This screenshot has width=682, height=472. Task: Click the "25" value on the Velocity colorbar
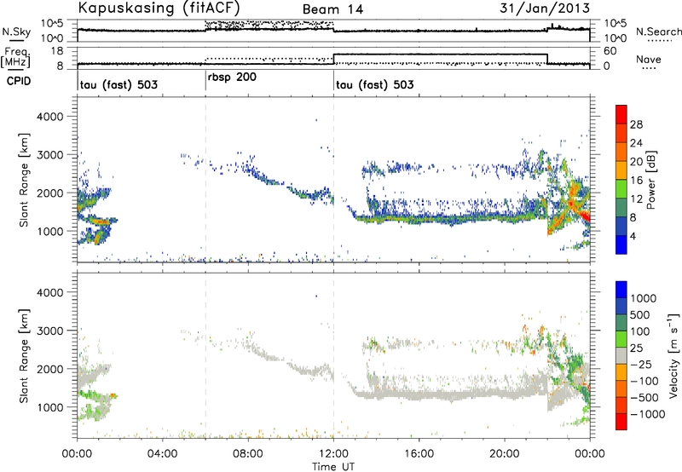coord(636,348)
